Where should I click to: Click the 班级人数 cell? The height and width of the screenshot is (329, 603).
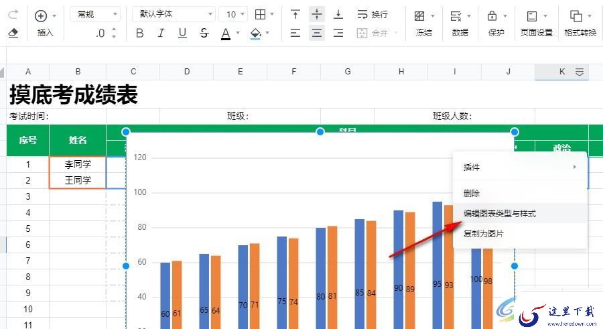tap(454, 116)
